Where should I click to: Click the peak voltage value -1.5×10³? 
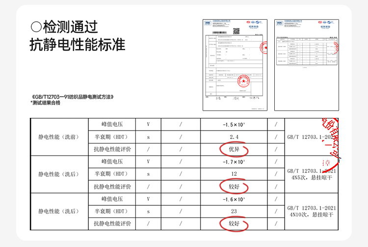(x=234, y=124)
